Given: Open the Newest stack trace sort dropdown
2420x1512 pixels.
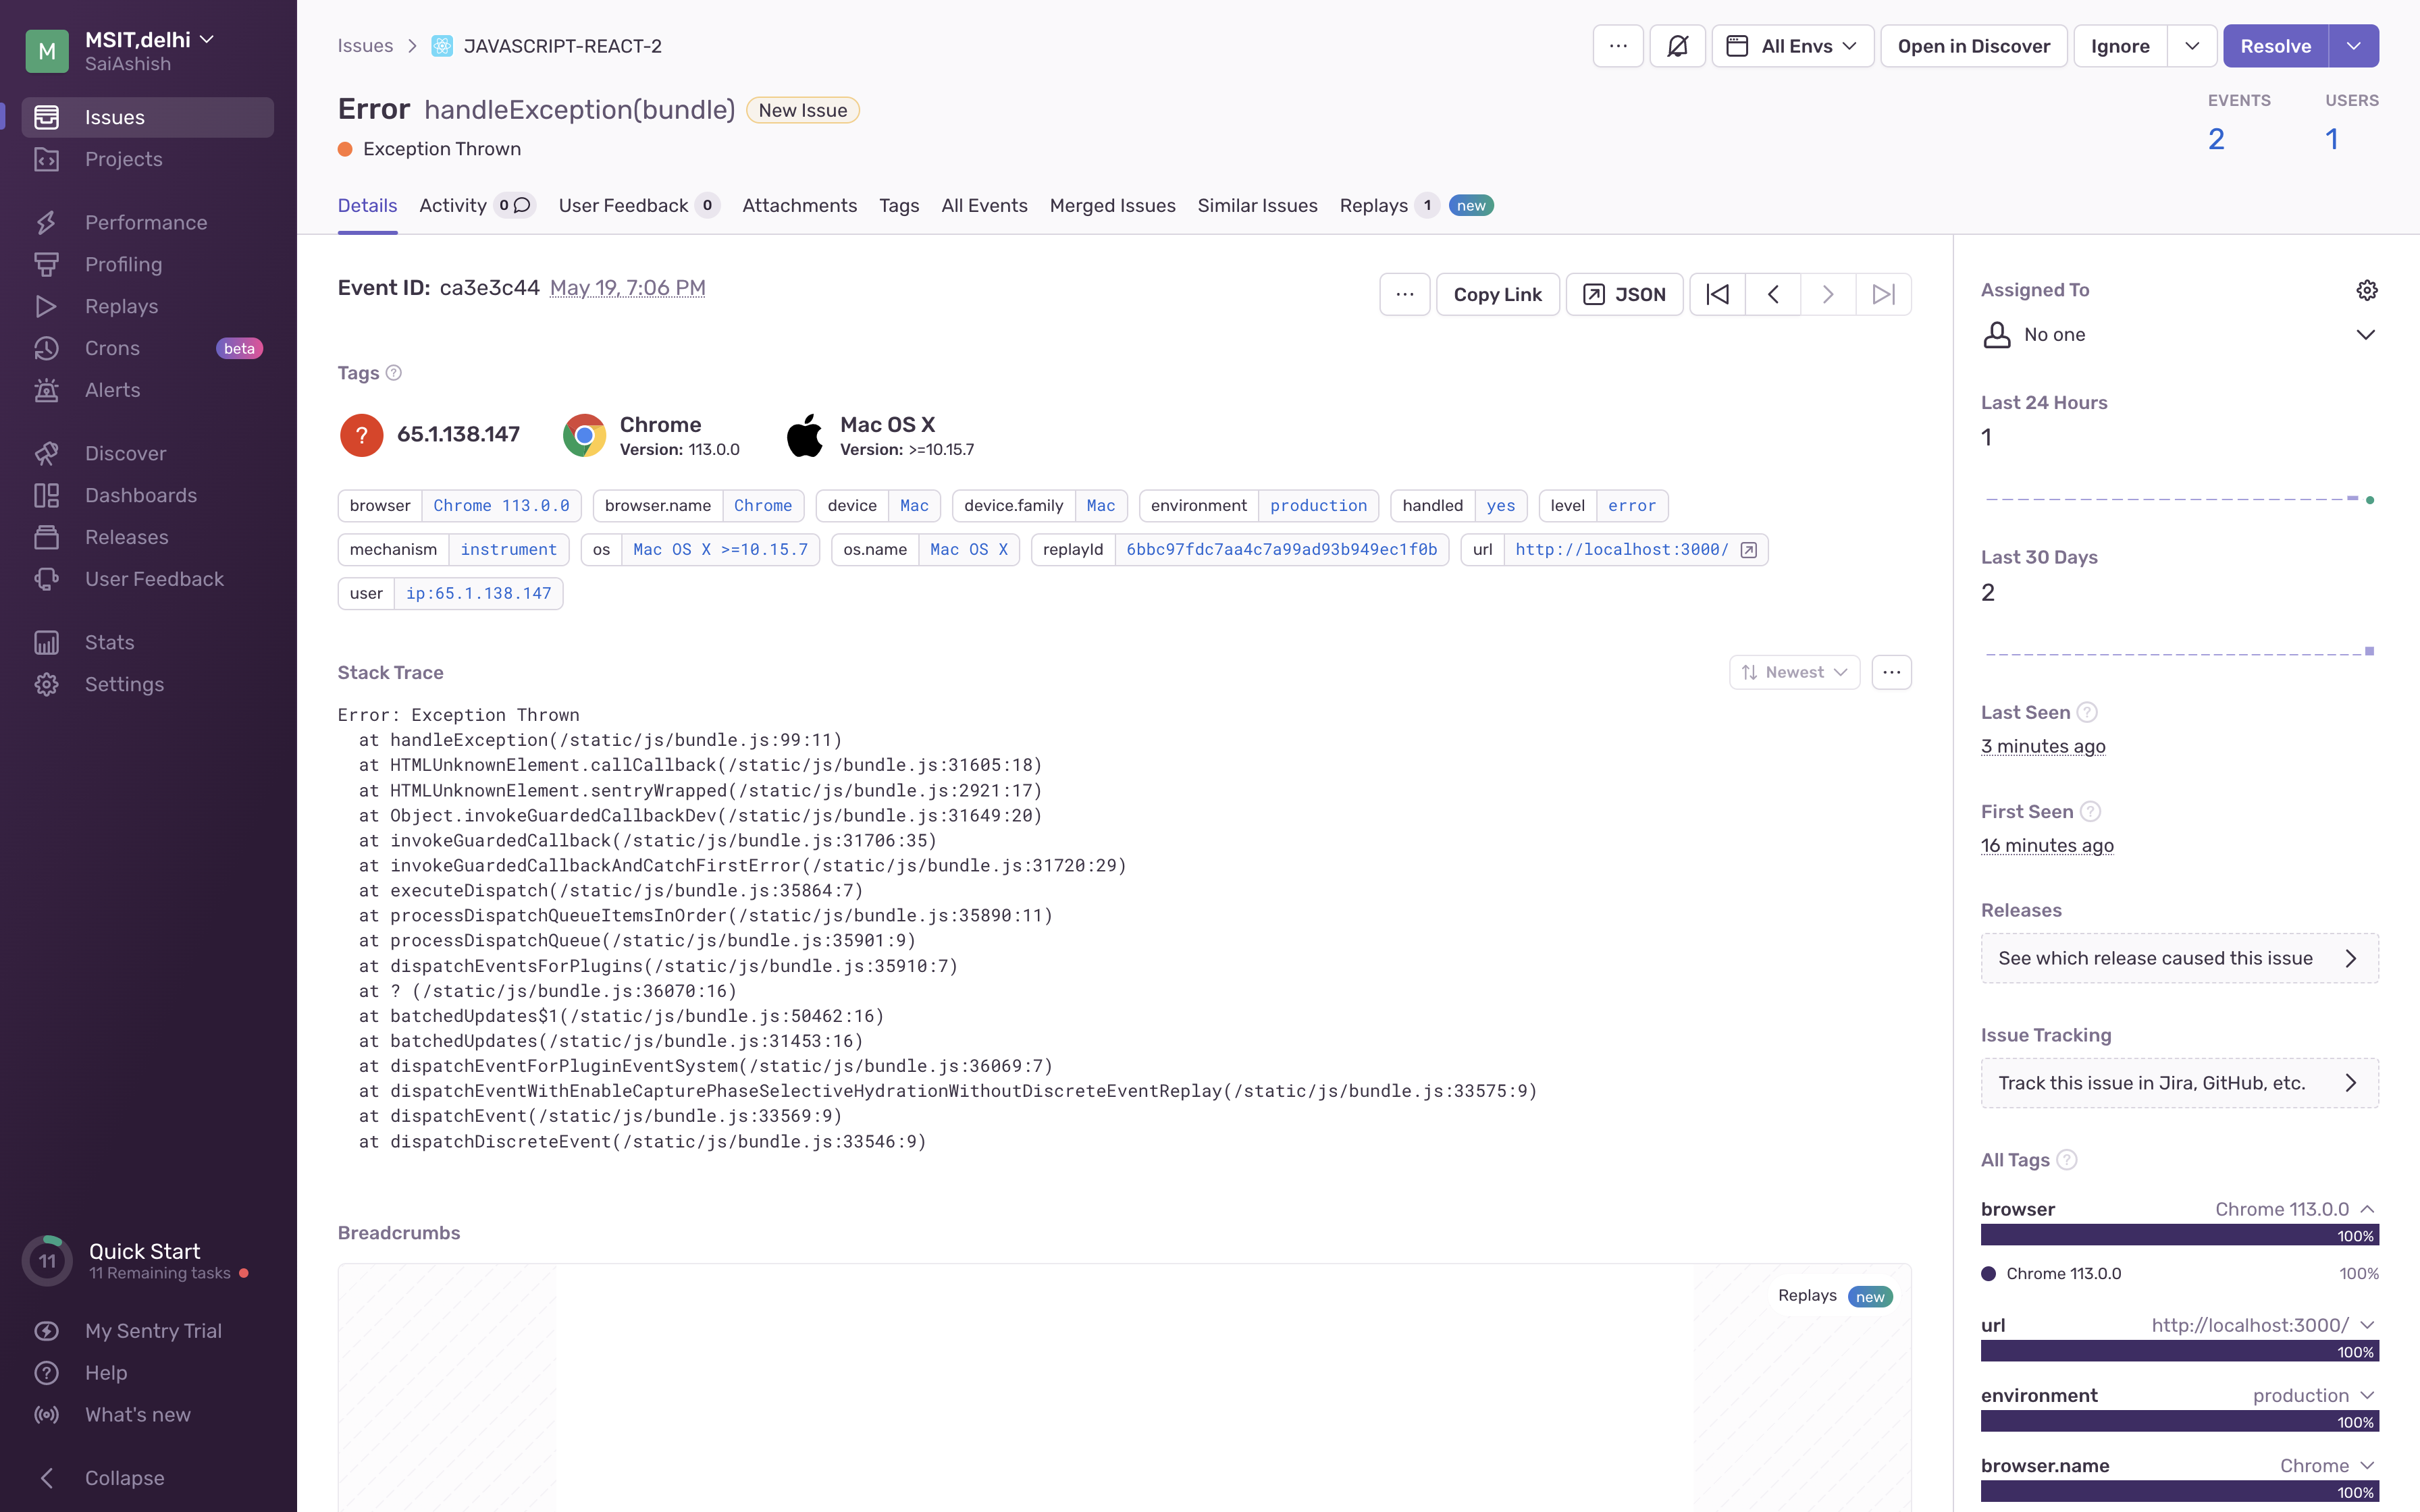Looking at the screenshot, I should click(1794, 671).
